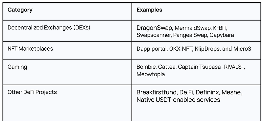Click Swapscanner in the examples list
The height and width of the screenshot is (123, 263).
coord(154,35)
